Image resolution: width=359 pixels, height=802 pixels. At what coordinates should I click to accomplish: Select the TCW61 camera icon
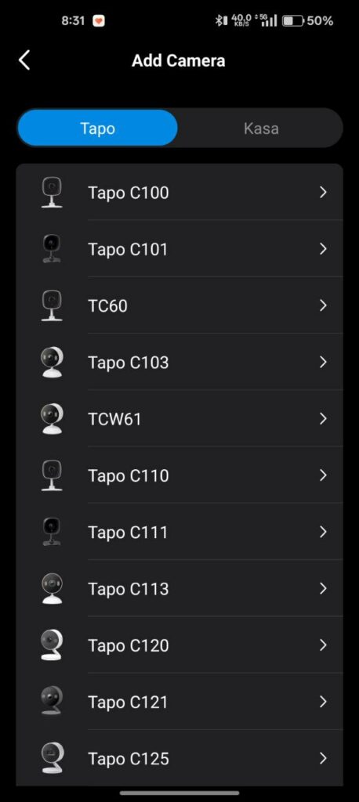[52, 419]
